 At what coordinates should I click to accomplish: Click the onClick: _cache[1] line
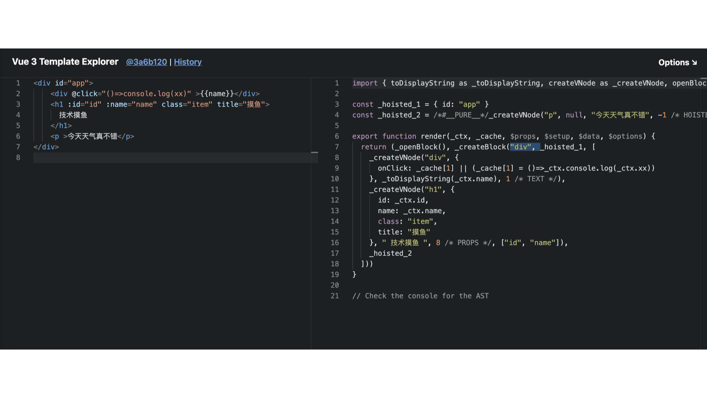point(516,168)
